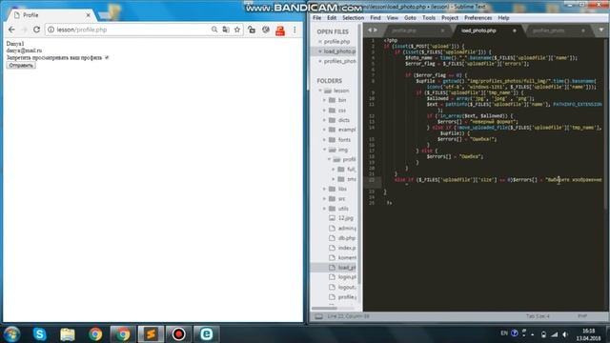
Task: Click the translate page icon
Action: point(226,30)
